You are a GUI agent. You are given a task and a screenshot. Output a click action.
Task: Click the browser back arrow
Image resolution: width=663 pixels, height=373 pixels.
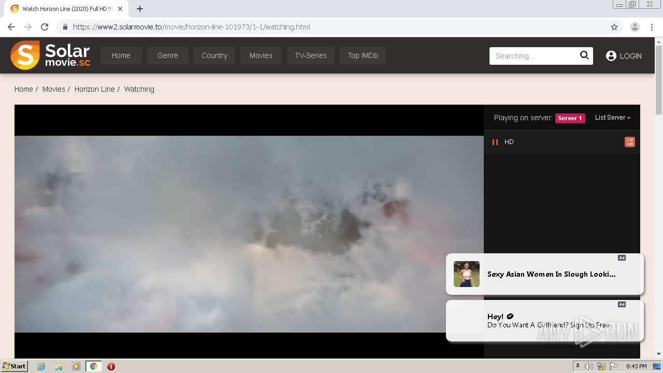pos(11,27)
